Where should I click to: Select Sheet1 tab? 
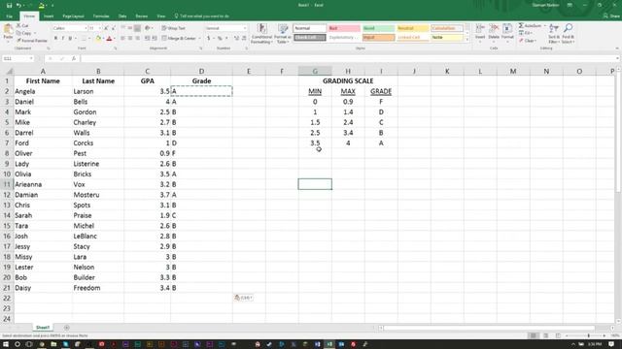point(43,328)
